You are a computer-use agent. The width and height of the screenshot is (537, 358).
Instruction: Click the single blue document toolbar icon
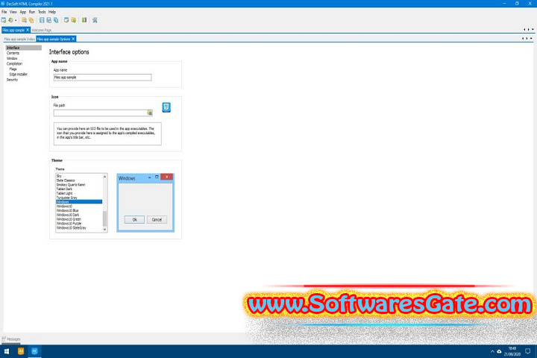click(42, 20)
